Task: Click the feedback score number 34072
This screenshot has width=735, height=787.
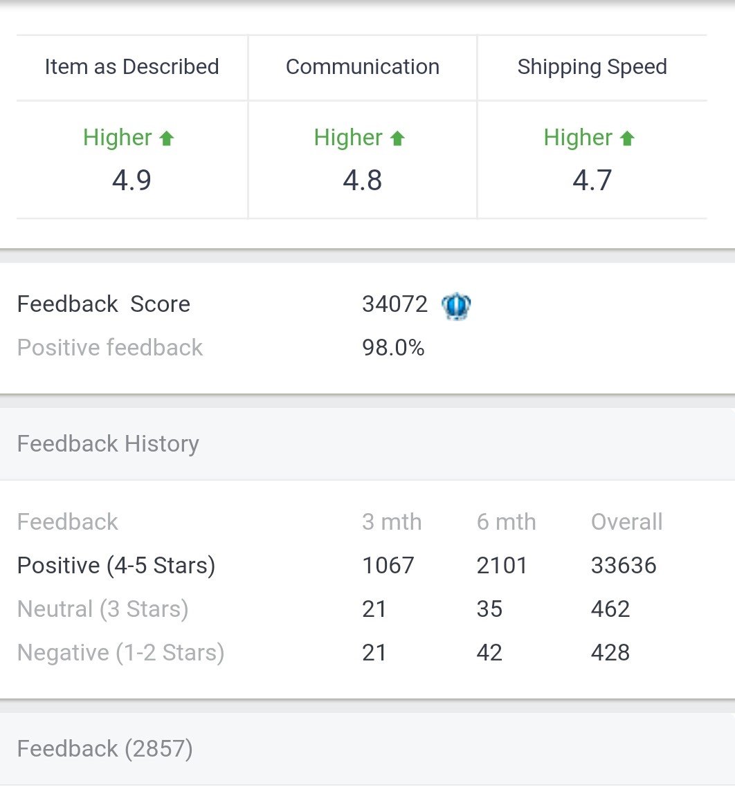Action: tap(394, 304)
